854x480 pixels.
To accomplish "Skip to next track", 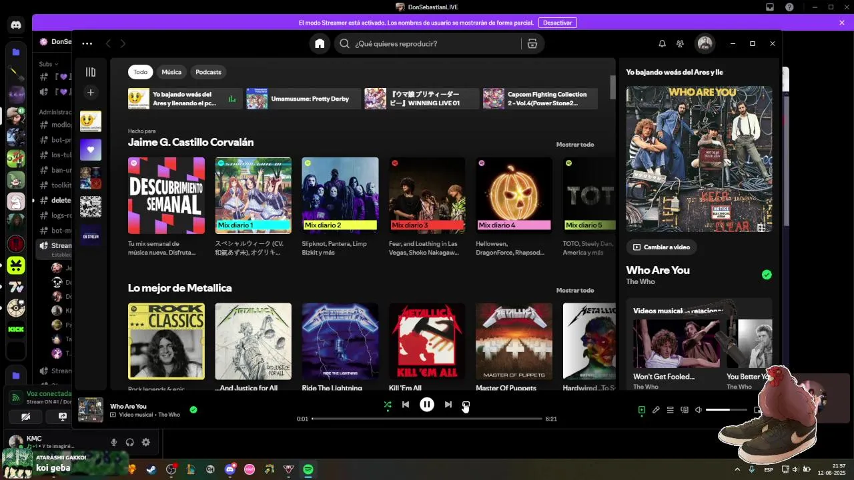I will point(448,405).
